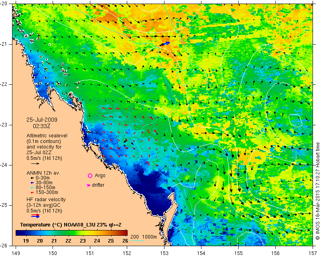Click the '(3-12h avg)QC' legend text

[x=44, y=205]
